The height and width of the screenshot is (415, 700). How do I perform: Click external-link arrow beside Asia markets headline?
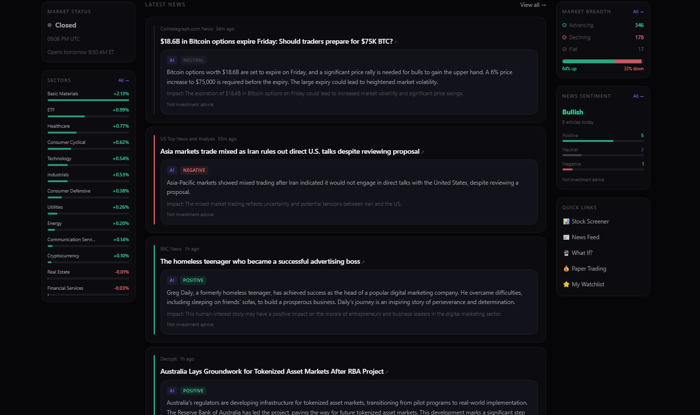422,152
